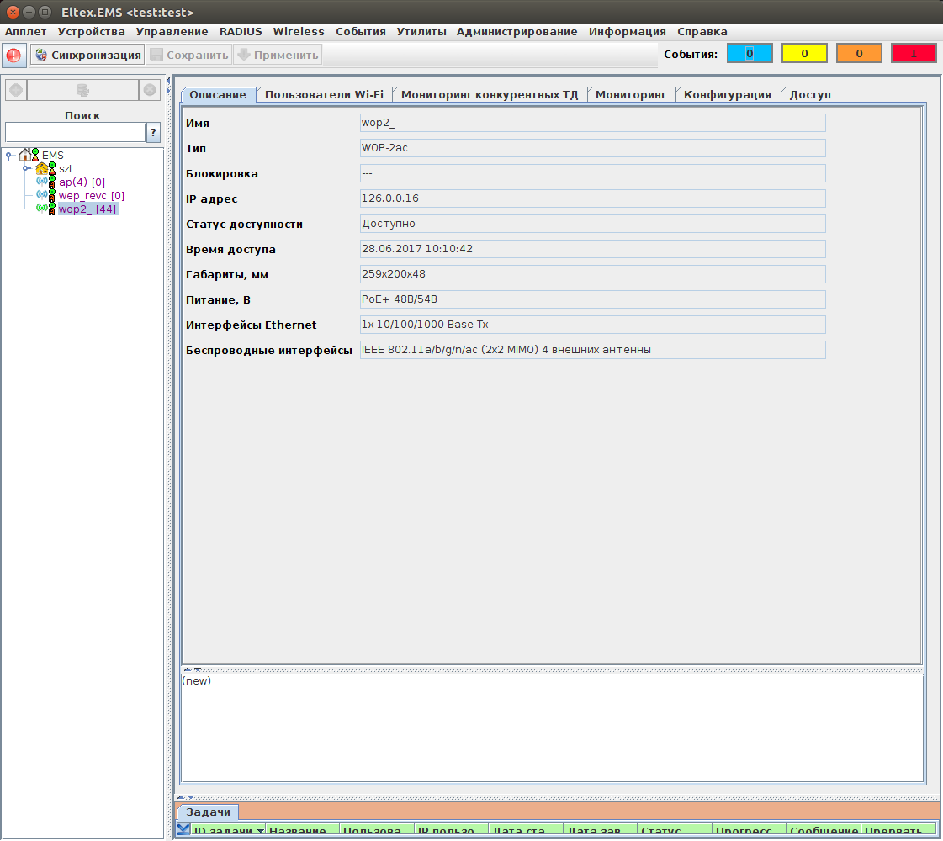The image size is (943, 841).
Task: Focus the Поиск search input field
Action: [x=75, y=132]
